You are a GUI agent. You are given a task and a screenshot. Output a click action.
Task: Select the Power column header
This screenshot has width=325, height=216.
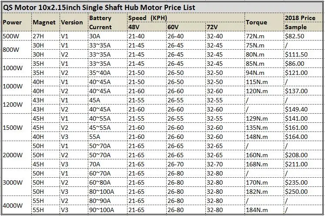12,23
